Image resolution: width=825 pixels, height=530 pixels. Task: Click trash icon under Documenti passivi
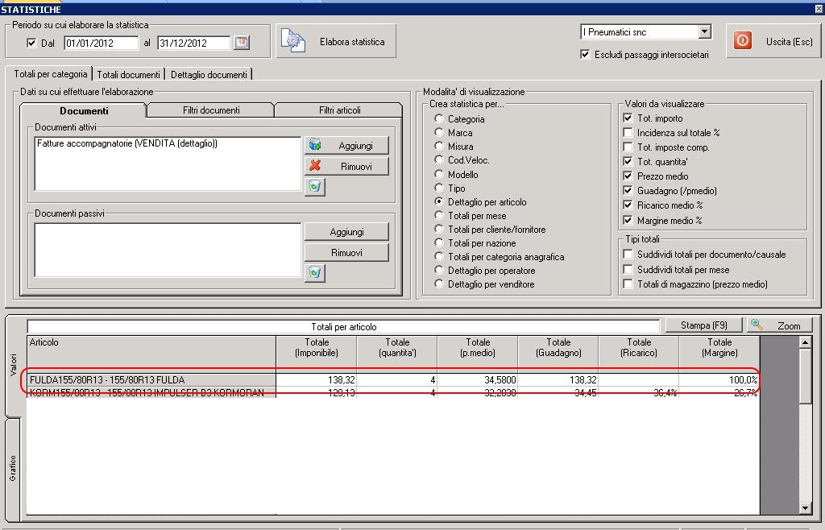(315, 273)
